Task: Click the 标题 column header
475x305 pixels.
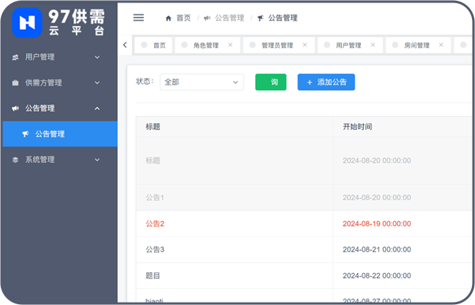Action: point(152,127)
